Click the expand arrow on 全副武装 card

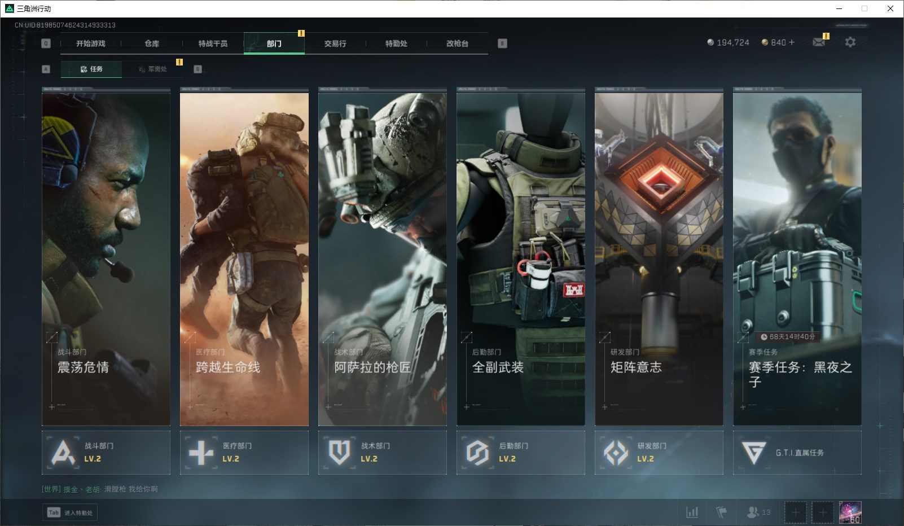point(467,337)
